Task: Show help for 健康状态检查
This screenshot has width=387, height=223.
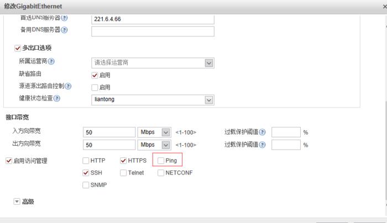Action: [x=57, y=99]
